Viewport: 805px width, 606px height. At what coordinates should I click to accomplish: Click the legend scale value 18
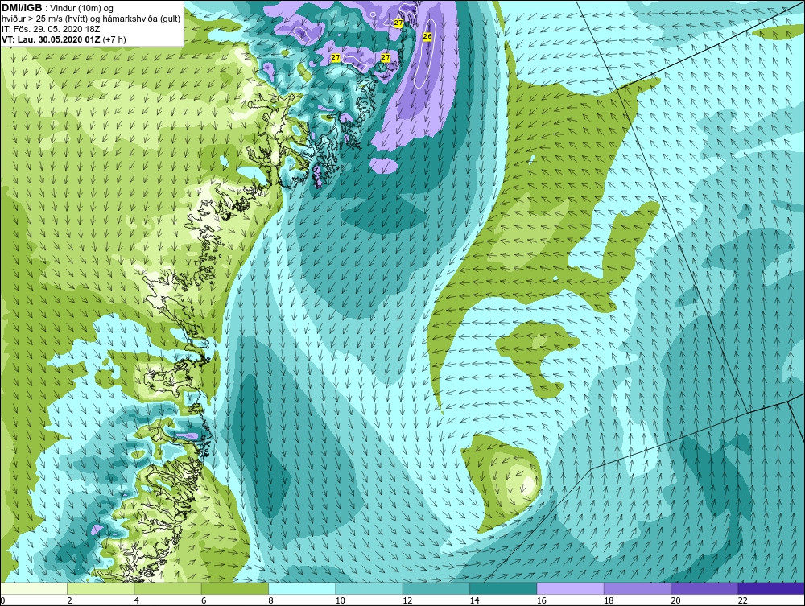pyautogui.click(x=609, y=600)
